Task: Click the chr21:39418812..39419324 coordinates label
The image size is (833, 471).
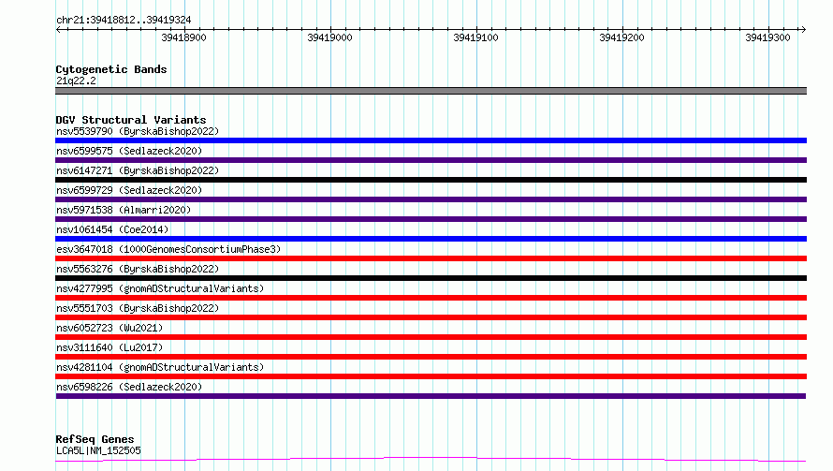Action: (x=124, y=21)
